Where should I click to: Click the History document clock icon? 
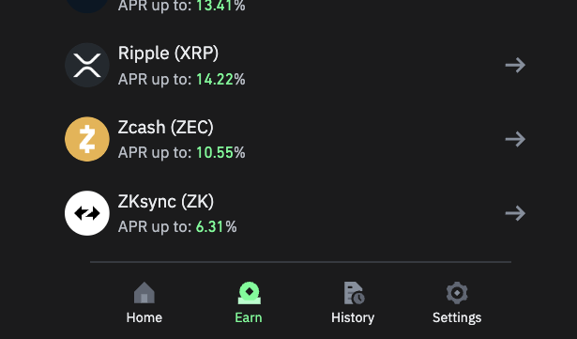tap(354, 293)
